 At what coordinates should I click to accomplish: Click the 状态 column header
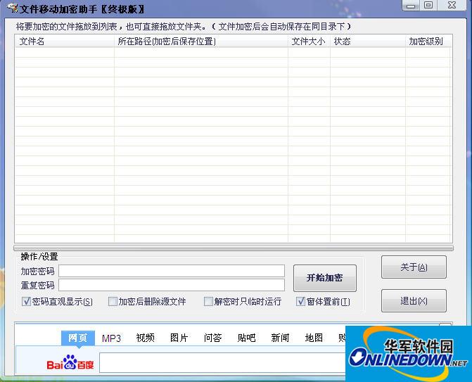click(x=368, y=42)
